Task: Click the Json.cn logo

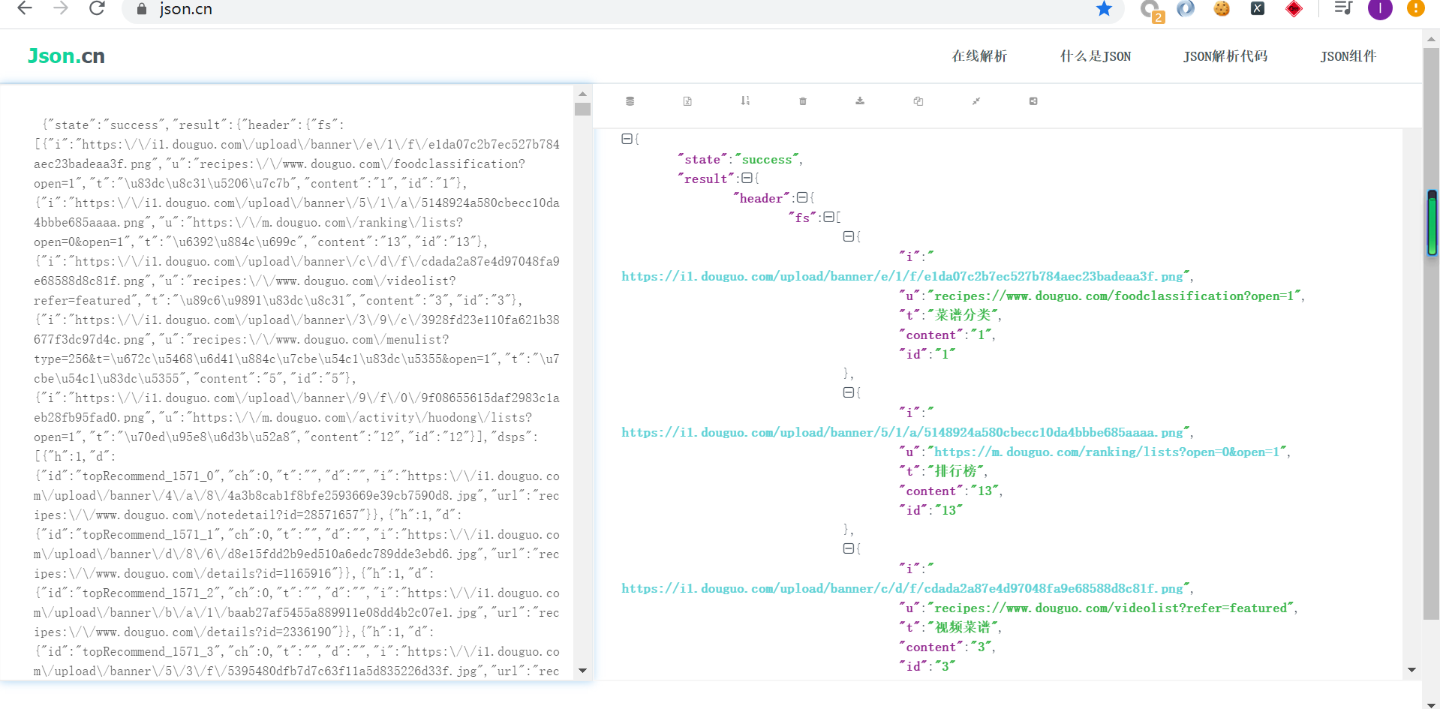Action: tap(66, 56)
